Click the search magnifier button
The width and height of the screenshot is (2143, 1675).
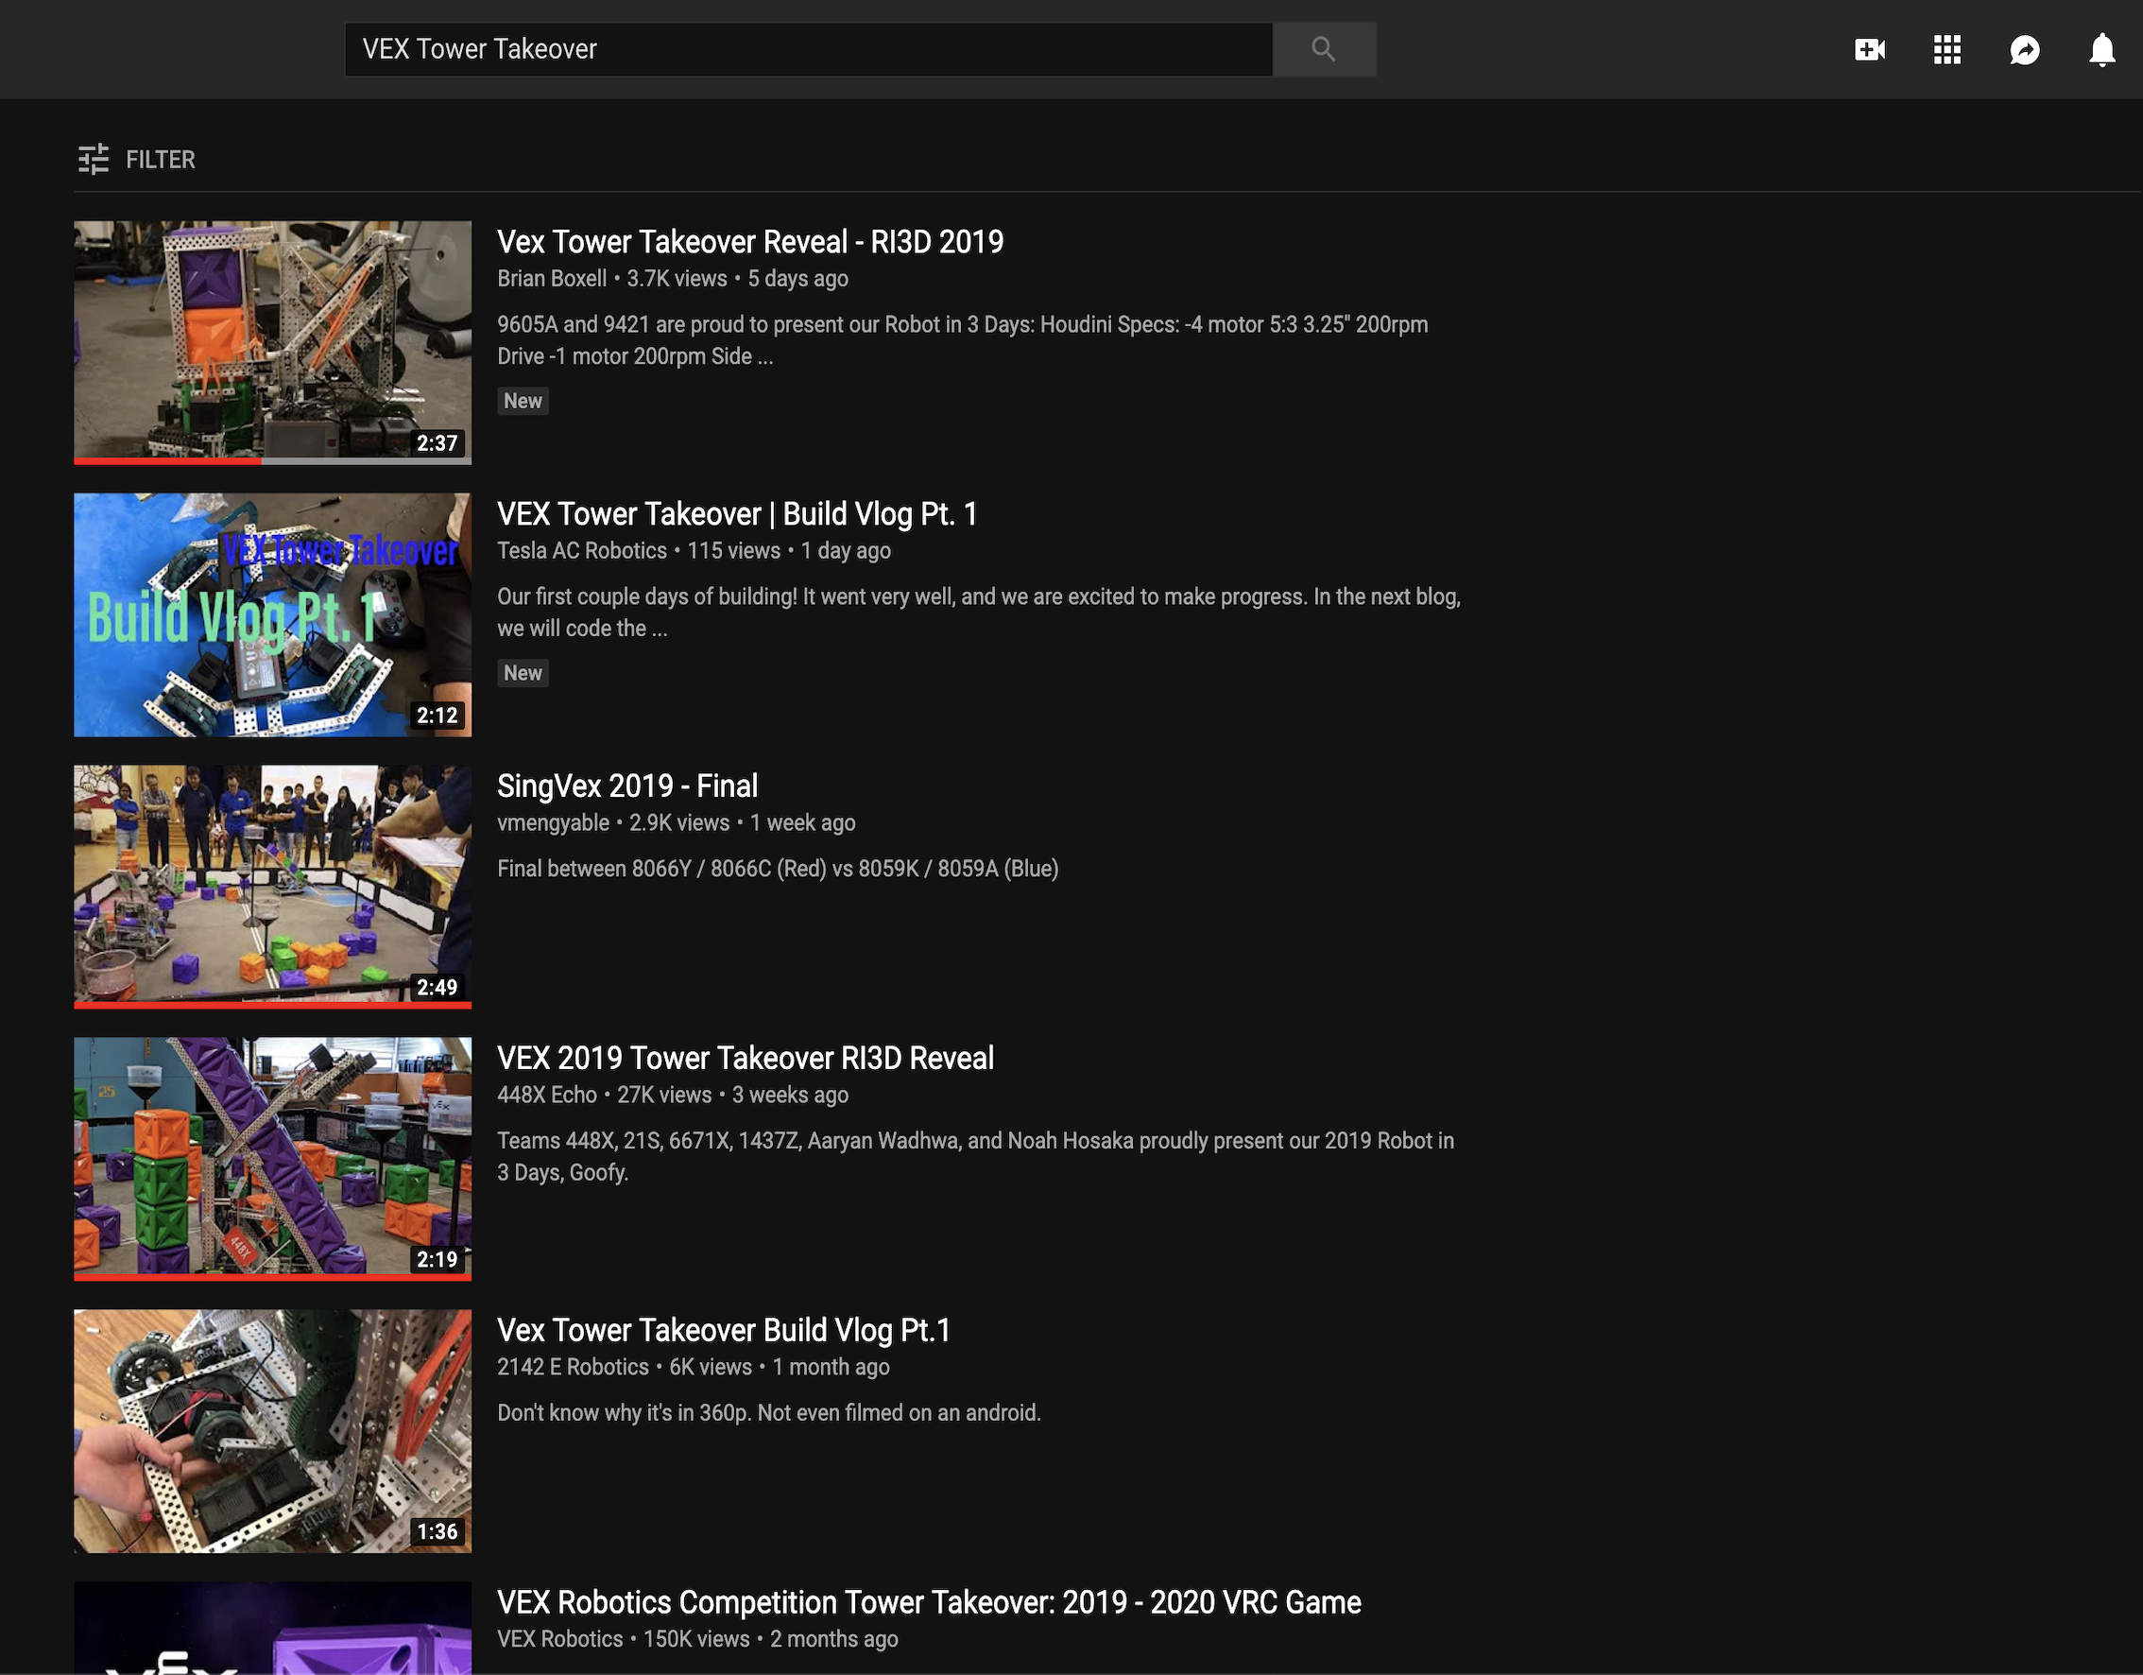click(1323, 49)
